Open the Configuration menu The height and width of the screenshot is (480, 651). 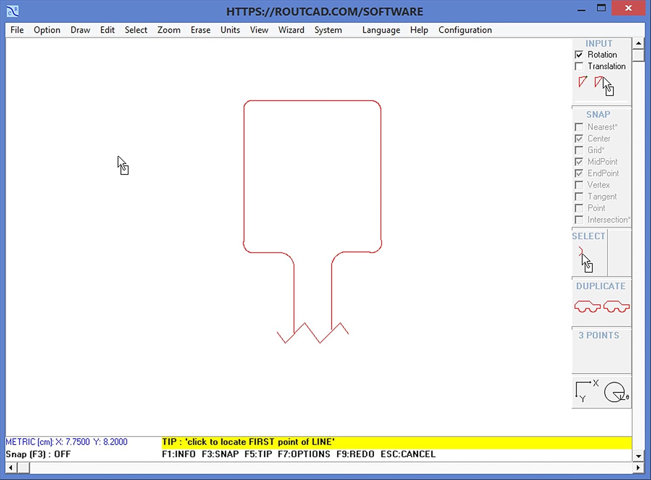pyautogui.click(x=465, y=30)
